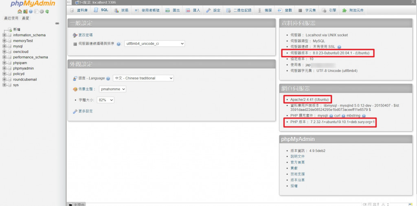The width and height of the screenshot is (417, 206).
Task: Open the 二進位記錄 tab
Action: click(x=239, y=10)
